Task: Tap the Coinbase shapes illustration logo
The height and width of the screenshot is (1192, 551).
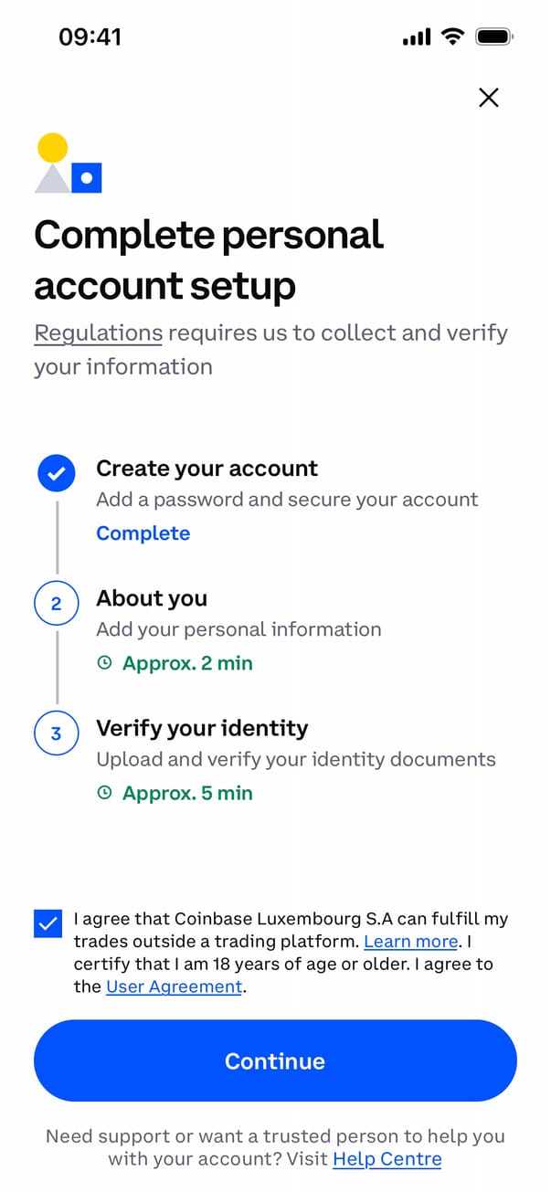Action: tap(69, 164)
